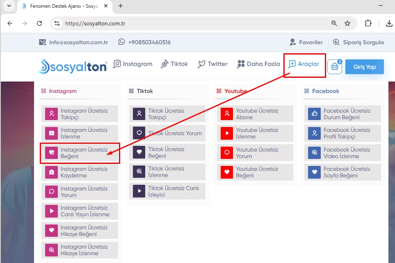395x263 pixels.
Task: Open the Araçlar tools menu
Action: 304,64
